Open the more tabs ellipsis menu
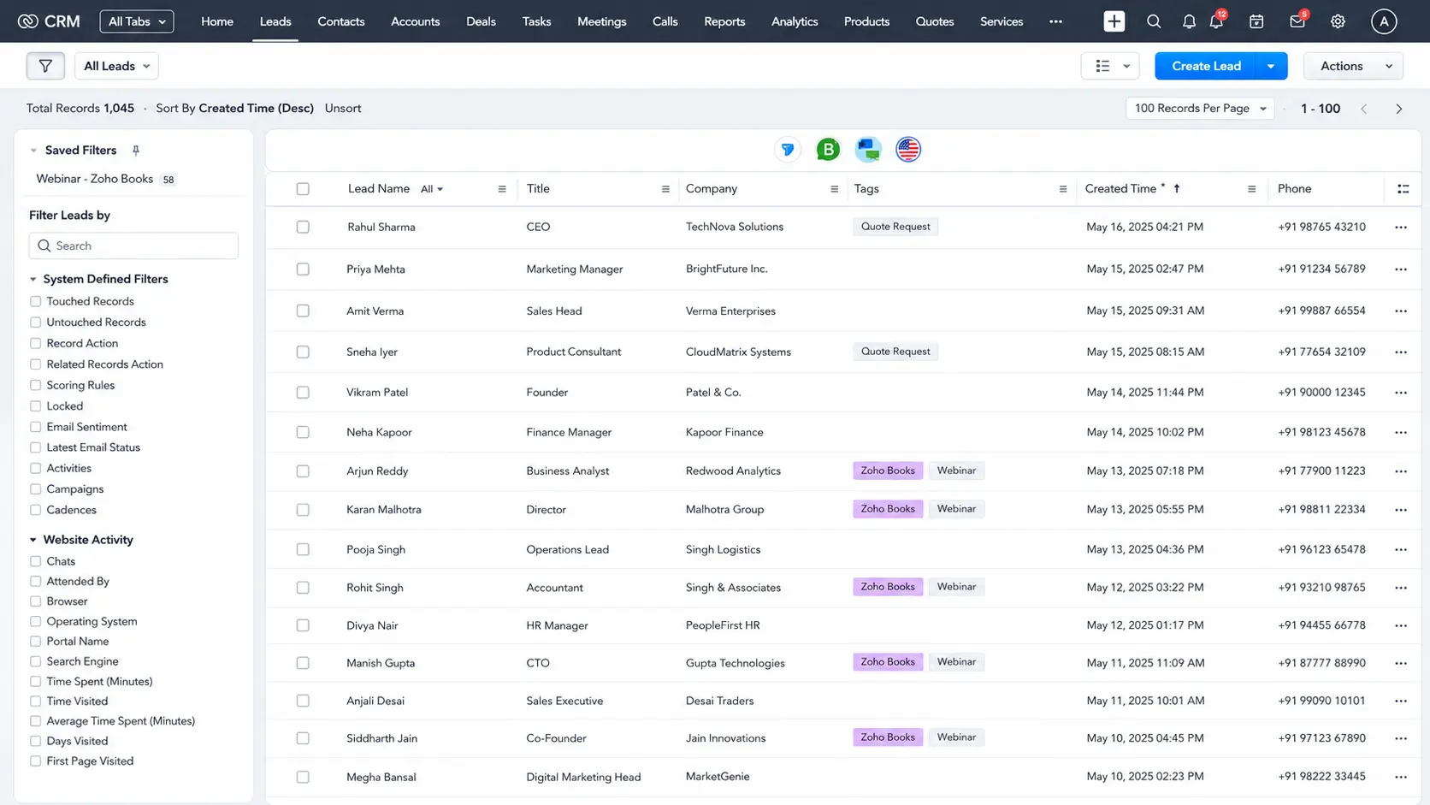 [x=1055, y=21]
